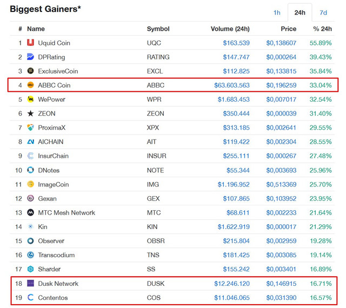The image size is (346, 308).
Task: Open the Uquid Coin name link
Action: 54,43
